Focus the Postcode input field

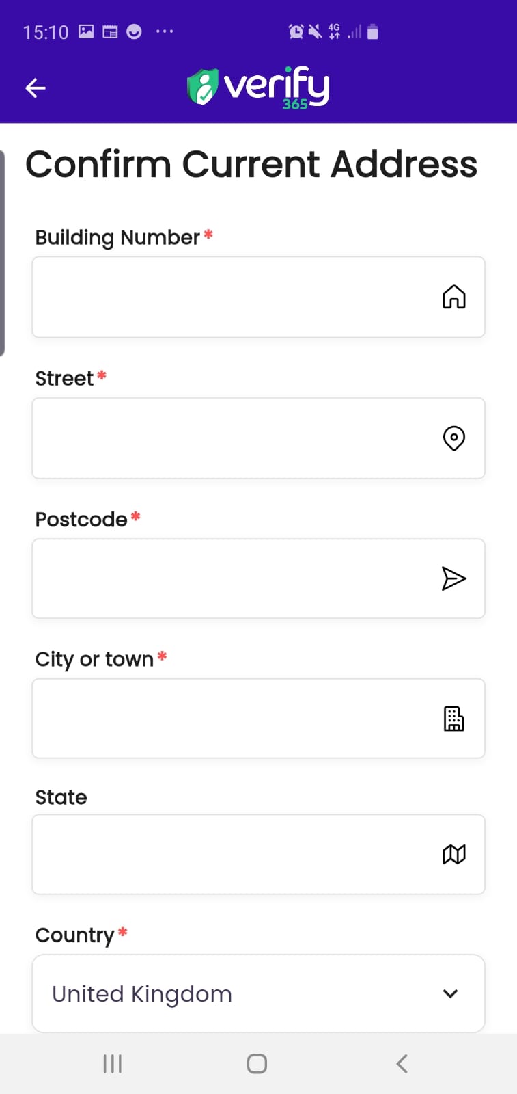(x=232, y=578)
